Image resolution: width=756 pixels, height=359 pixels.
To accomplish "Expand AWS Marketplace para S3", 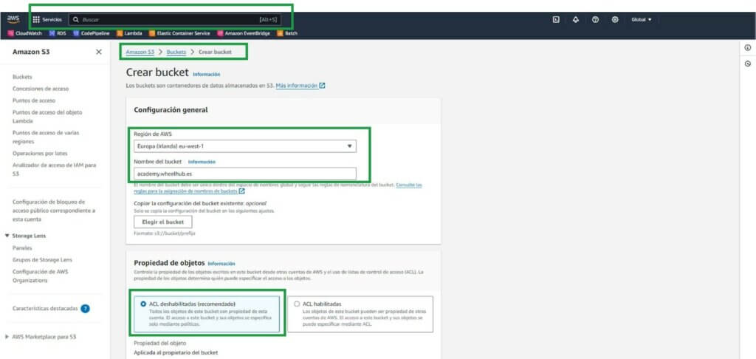I will [x=7, y=337].
